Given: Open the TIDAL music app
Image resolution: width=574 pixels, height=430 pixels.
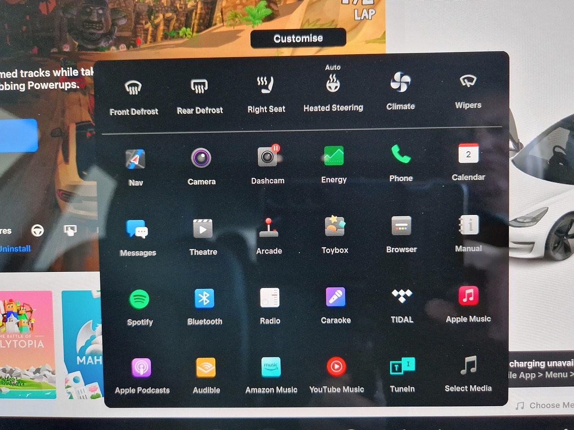Looking at the screenshot, I should click(402, 296).
